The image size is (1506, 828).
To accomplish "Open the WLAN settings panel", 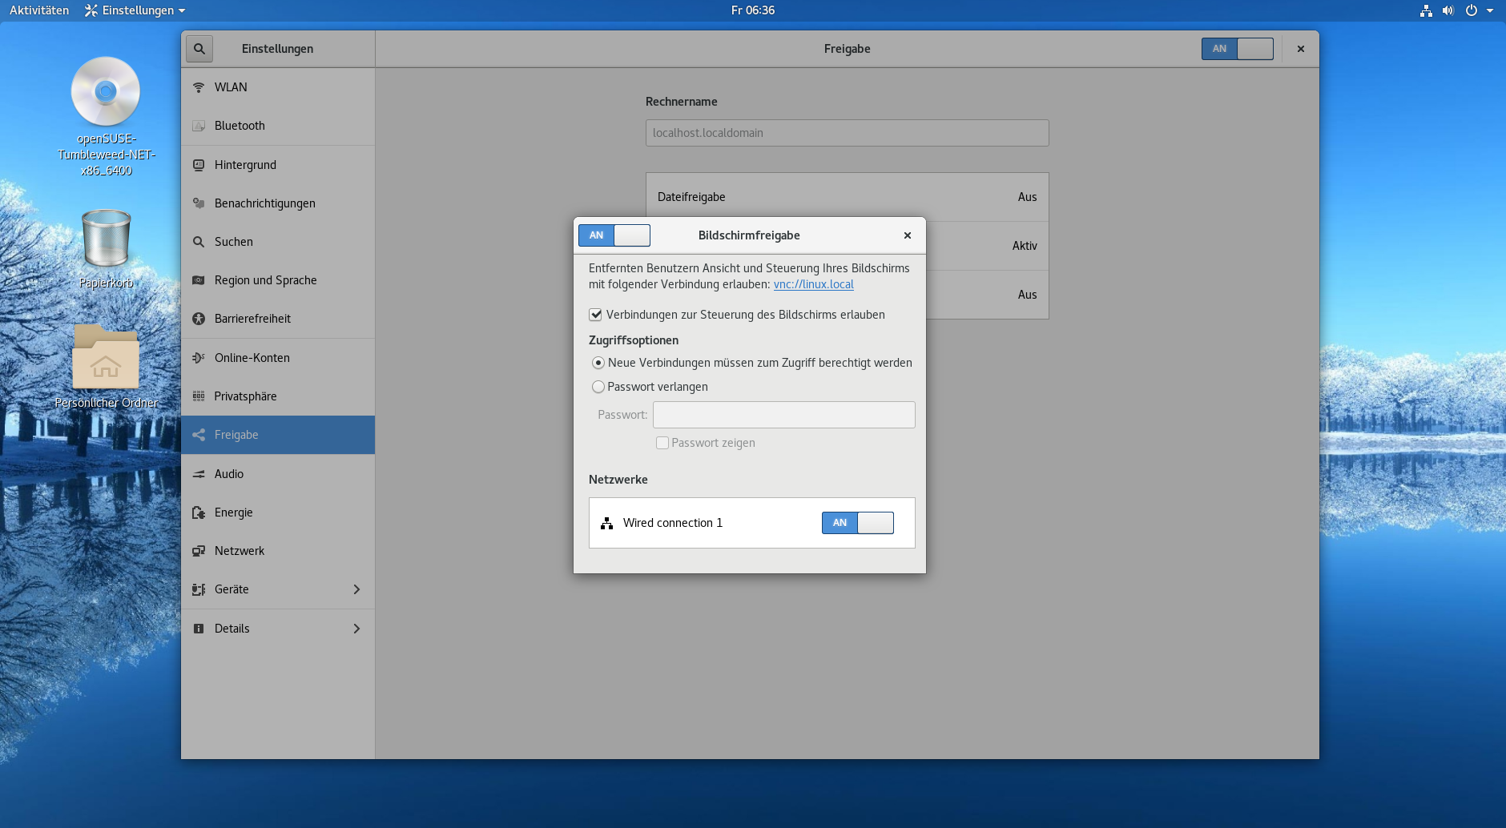I will (230, 87).
